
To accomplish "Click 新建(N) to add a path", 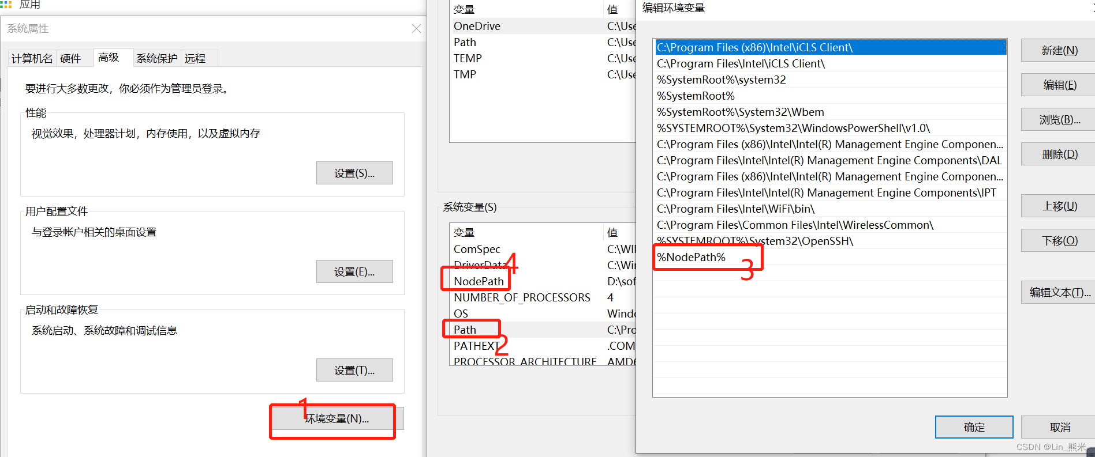I will pos(1059,50).
